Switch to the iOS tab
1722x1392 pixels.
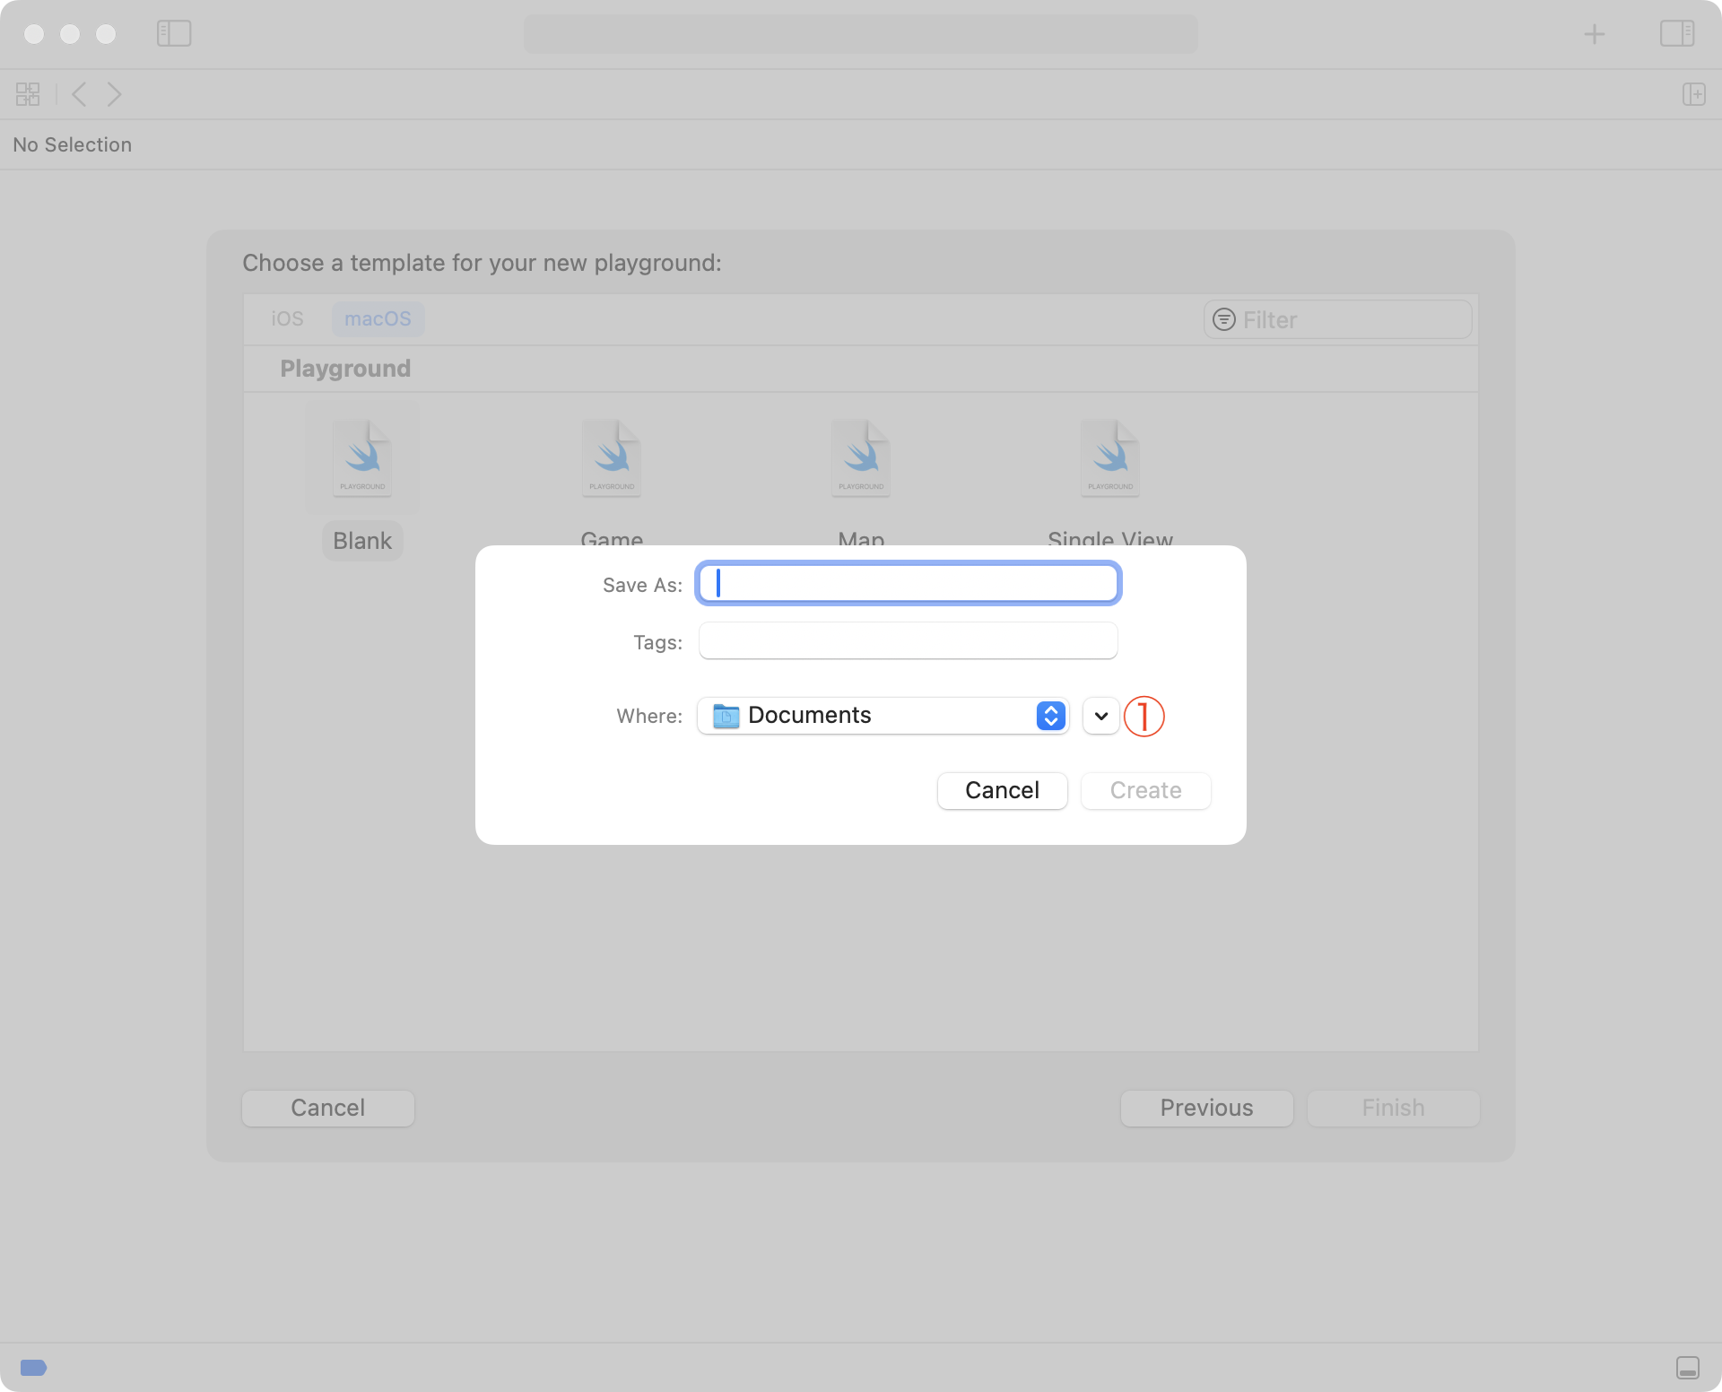[287, 319]
